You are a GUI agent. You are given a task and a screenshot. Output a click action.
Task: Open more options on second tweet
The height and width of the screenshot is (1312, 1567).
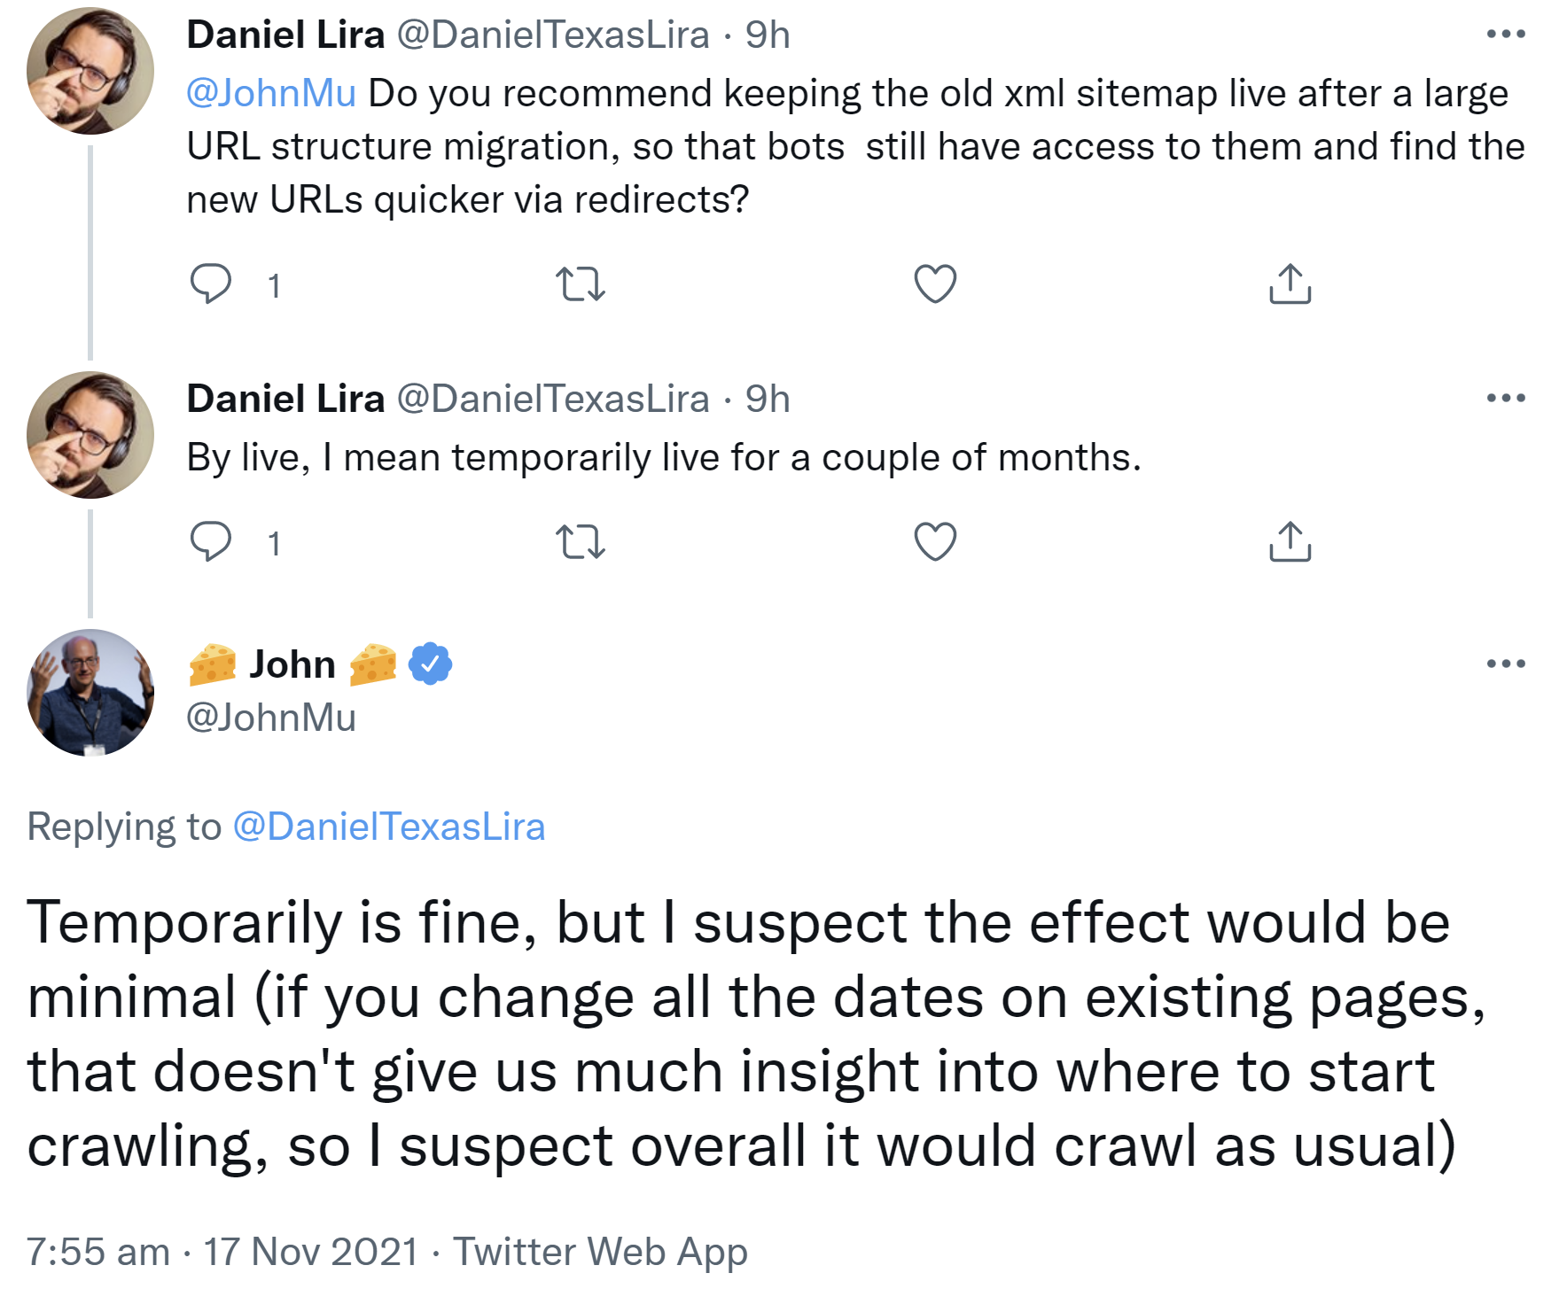(1506, 398)
